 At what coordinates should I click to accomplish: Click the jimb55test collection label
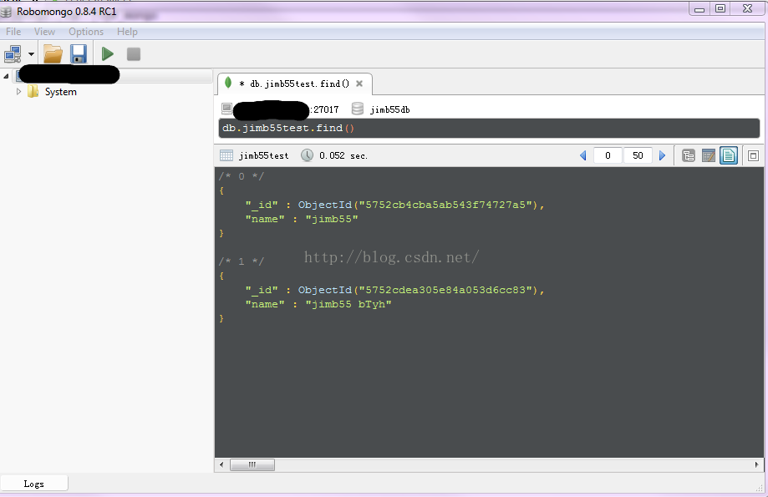pos(264,155)
